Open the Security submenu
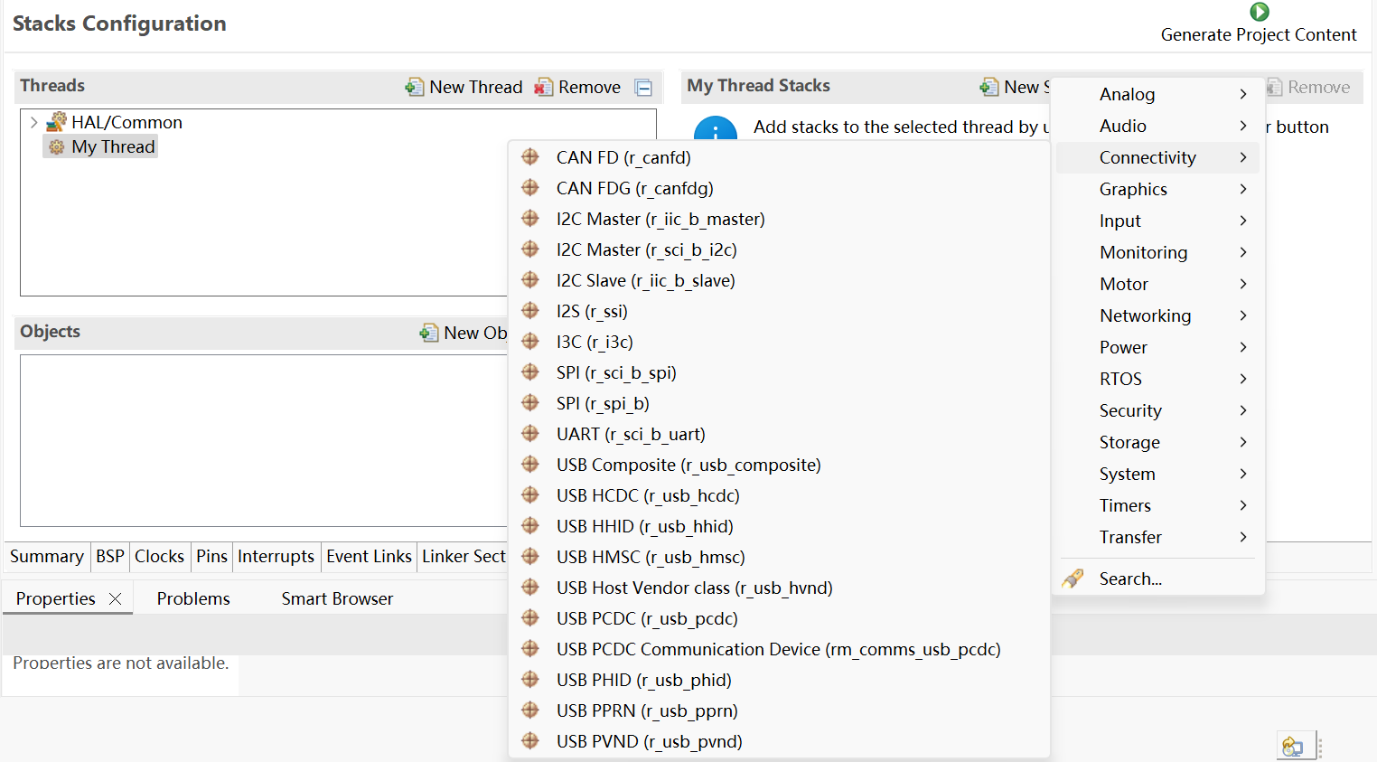Viewport: 1377px width, 762px height. (1158, 410)
